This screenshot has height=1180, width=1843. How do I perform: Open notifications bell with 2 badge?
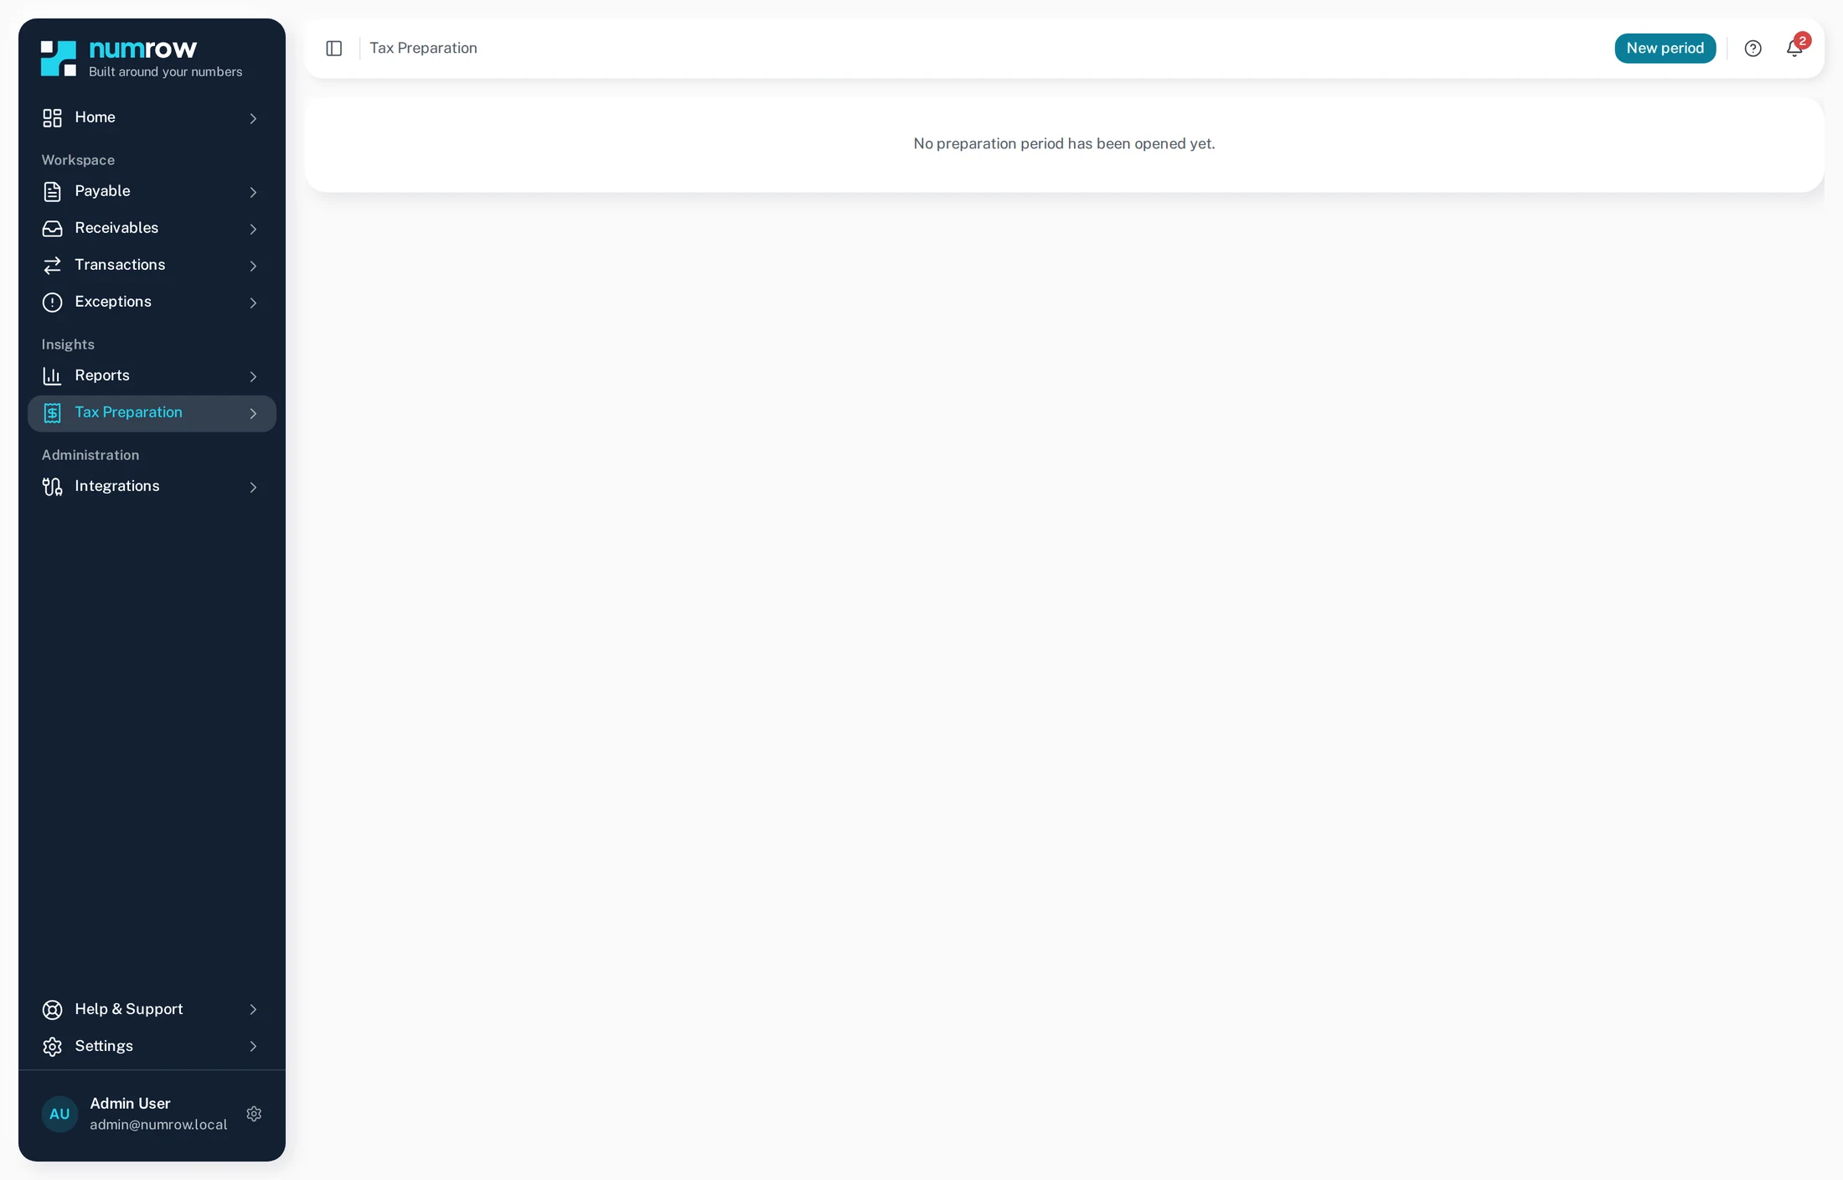[x=1796, y=47]
